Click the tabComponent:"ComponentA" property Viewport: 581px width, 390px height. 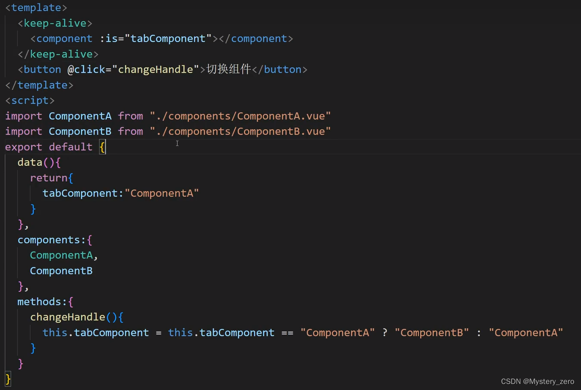point(121,193)
